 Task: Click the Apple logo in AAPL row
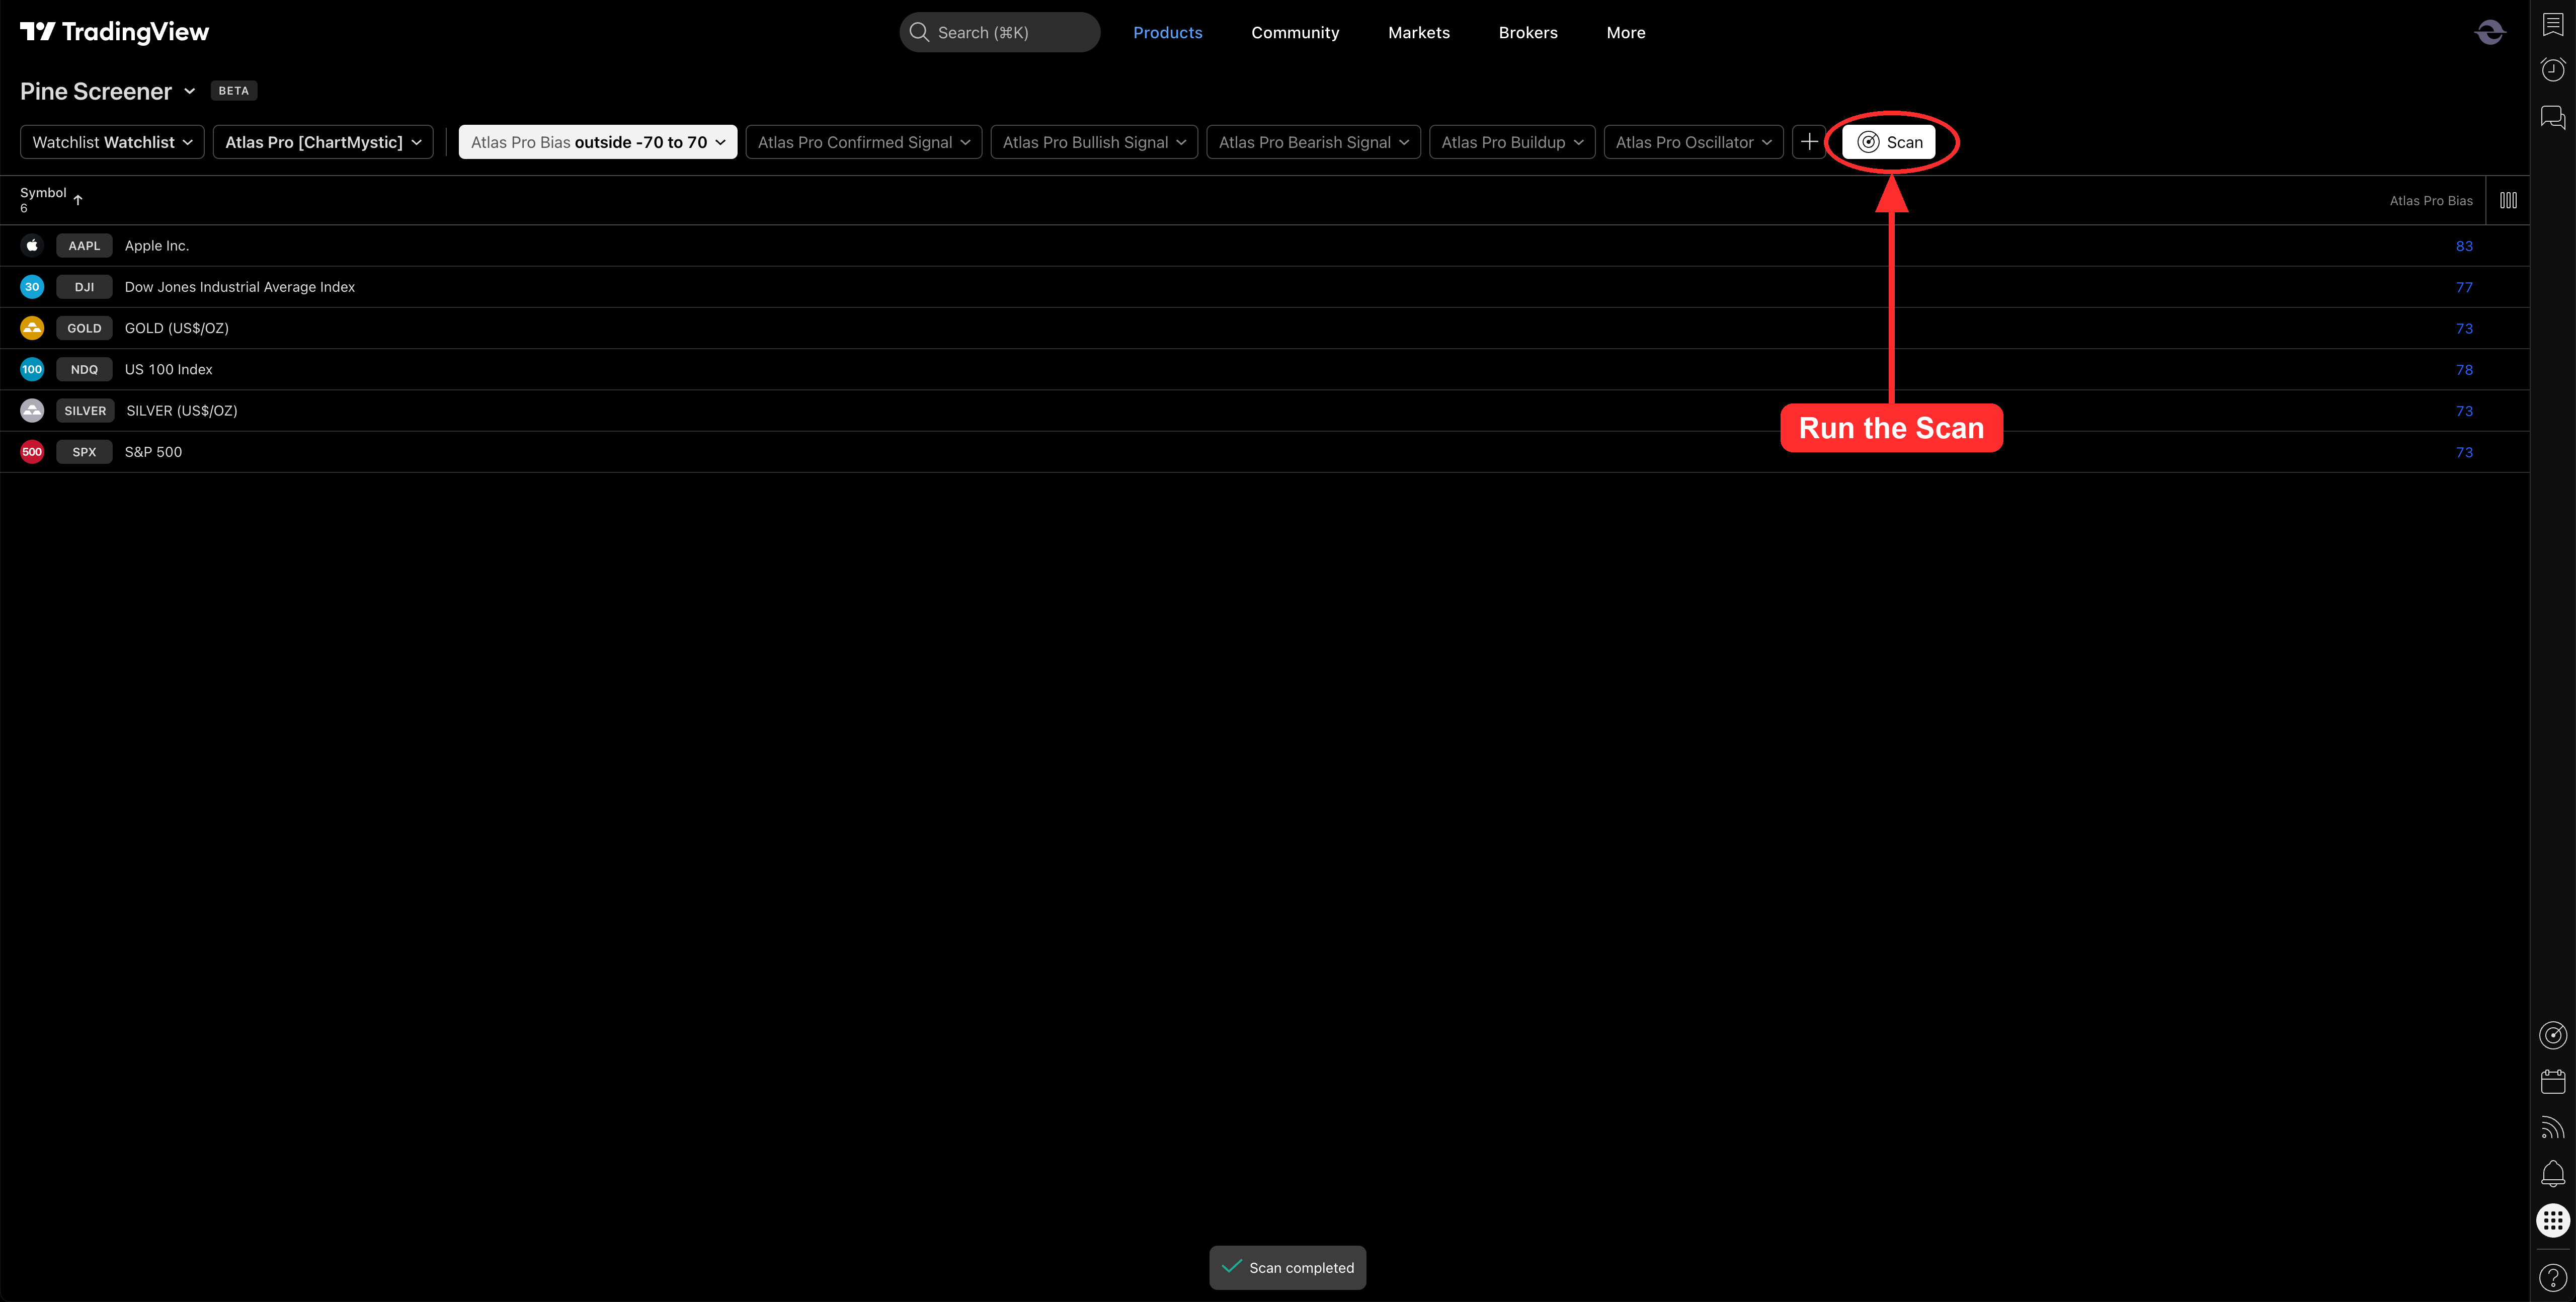(x=32, y=245)
